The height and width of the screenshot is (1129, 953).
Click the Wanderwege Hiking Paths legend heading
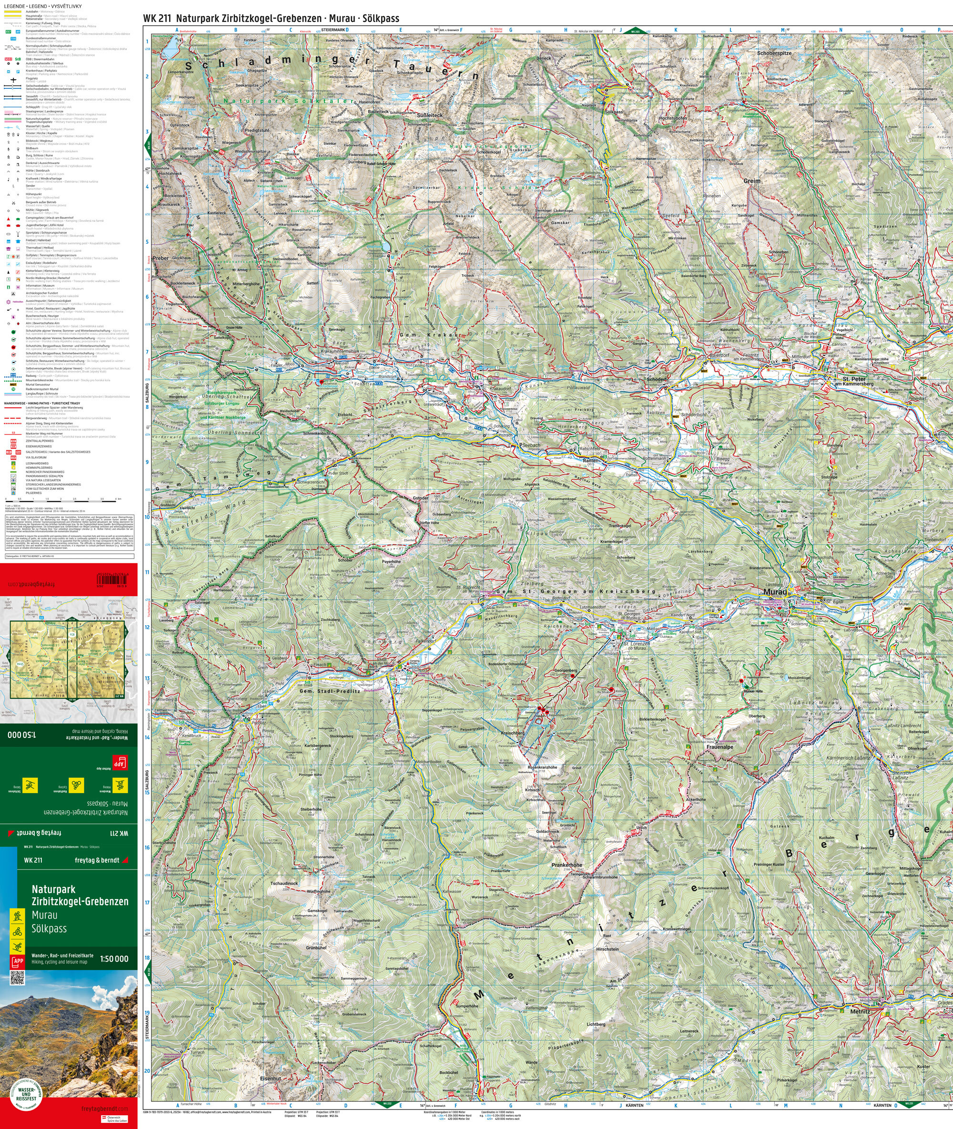pyautogui.click(x=42, y=404)
